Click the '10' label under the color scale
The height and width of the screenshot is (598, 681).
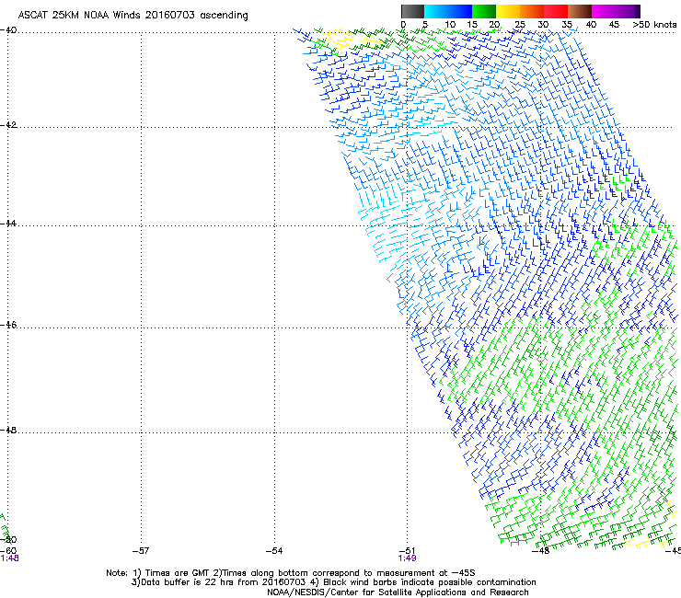click(x=450, y=25)
